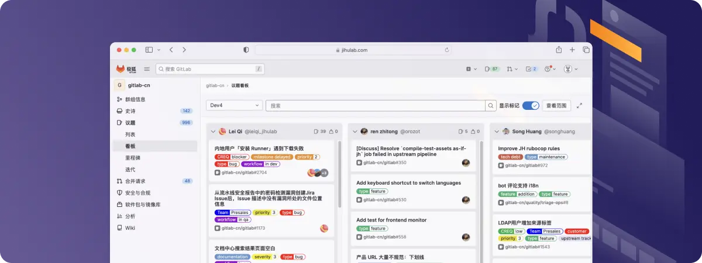The image size is (702, 263).
Task: Open issue 'Add keyboard shortcut to switch languages'
Action: pyautogui.click(x=408, y=183)
